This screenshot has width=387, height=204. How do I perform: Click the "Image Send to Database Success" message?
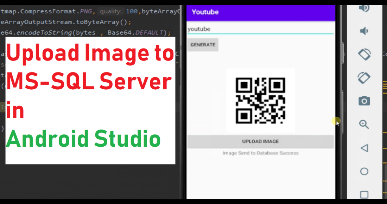pyautogui.click(x=260, y=153)
